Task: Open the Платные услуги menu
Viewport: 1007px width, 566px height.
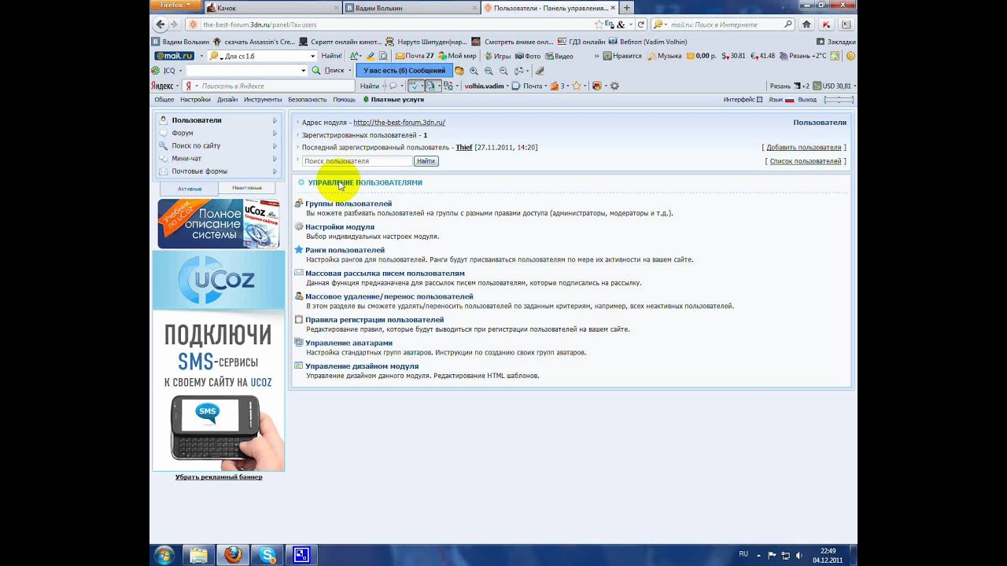Action: point(393,100)
